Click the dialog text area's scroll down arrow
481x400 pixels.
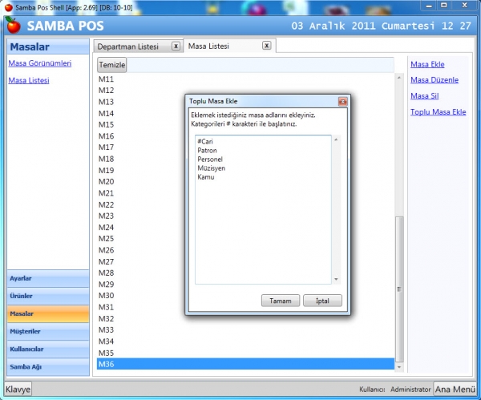[336, 279]
